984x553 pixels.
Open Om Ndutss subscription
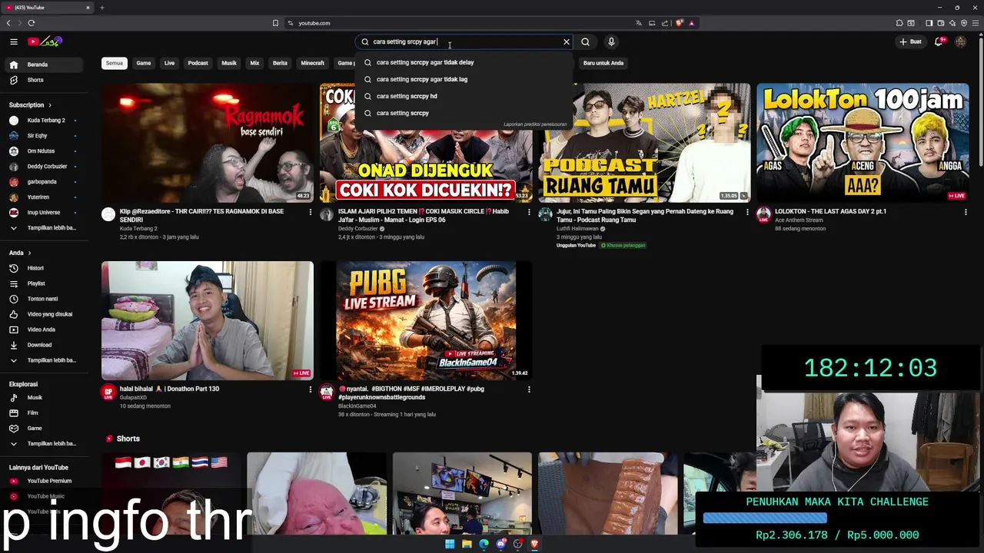click(43, 151)
